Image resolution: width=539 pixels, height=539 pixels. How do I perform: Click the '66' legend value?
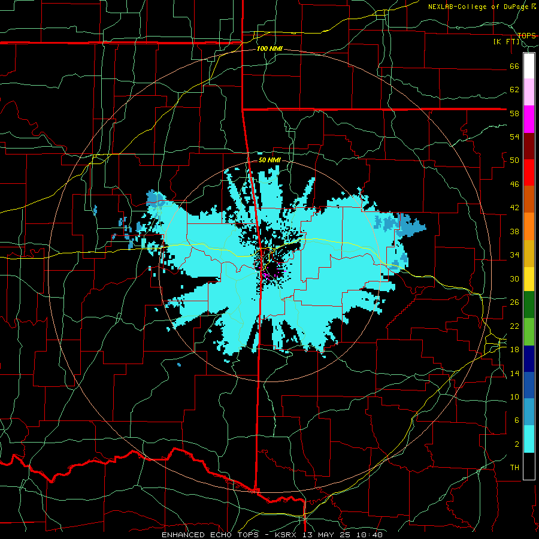[514, 66]
